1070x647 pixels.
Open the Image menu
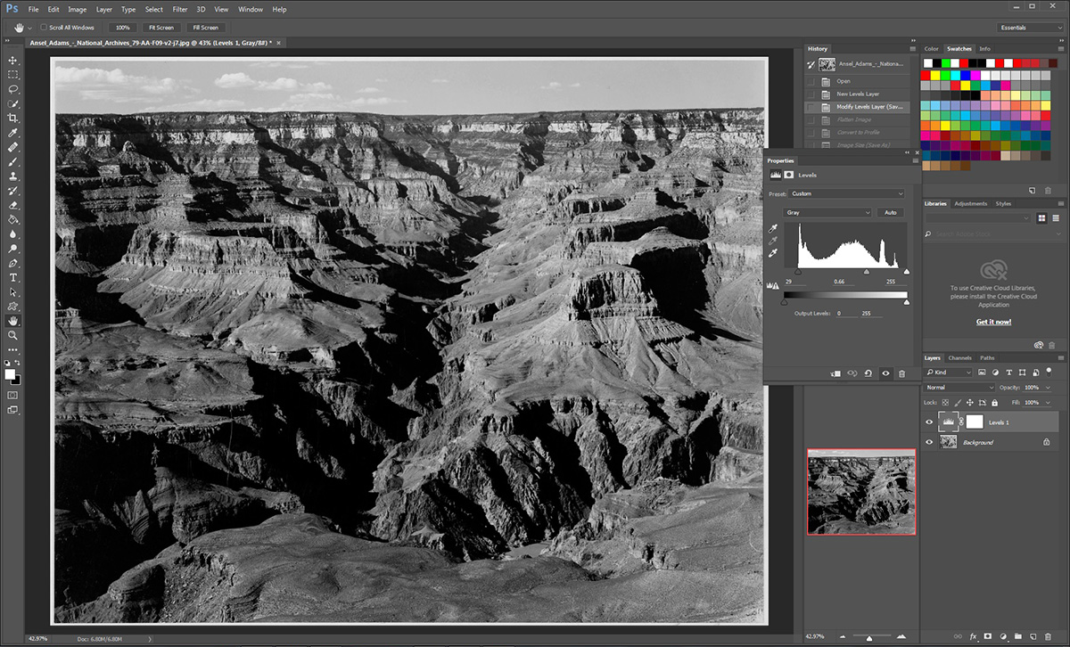click(78, 9)
